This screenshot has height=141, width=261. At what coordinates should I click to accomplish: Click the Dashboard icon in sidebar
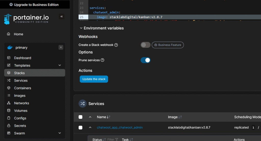(9, 58)
